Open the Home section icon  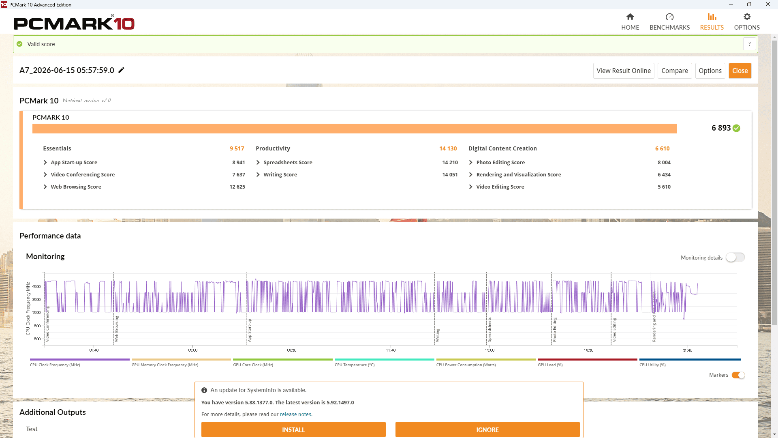pos(630,17)
